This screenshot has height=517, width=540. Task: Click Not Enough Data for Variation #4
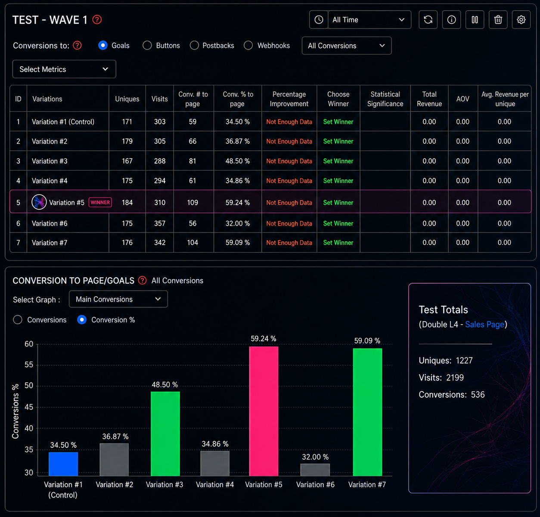click(289, 181)
